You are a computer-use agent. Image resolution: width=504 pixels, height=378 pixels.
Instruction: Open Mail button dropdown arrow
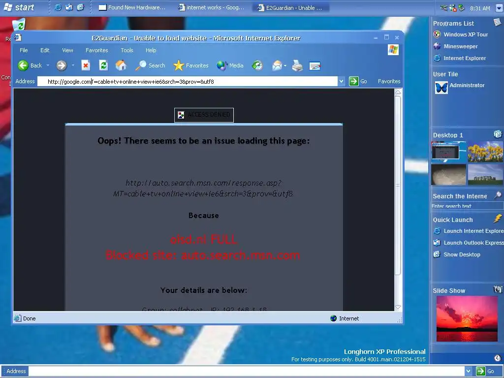[x=285, y=65]
